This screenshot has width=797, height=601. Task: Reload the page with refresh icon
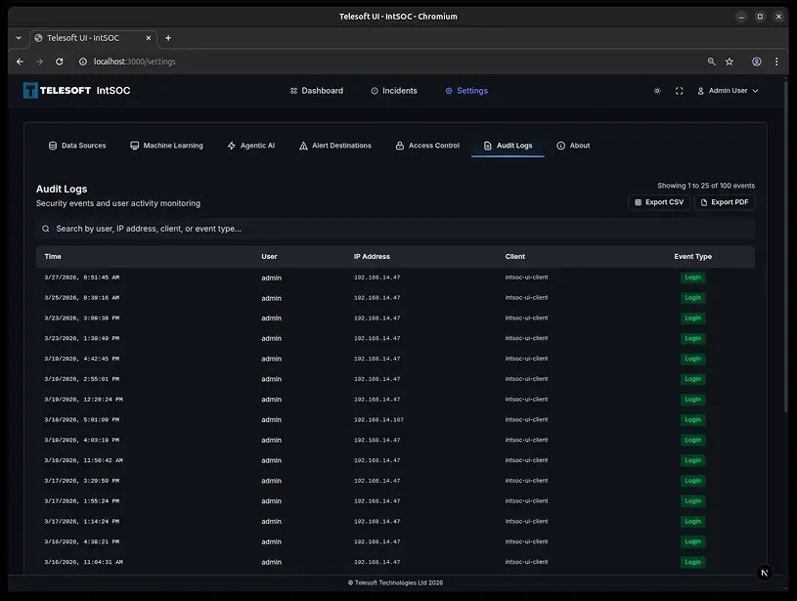(60, 62)
